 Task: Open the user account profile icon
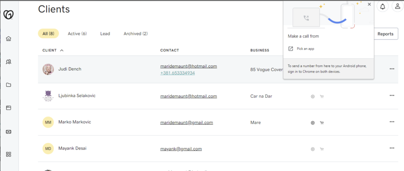[397, 6]
